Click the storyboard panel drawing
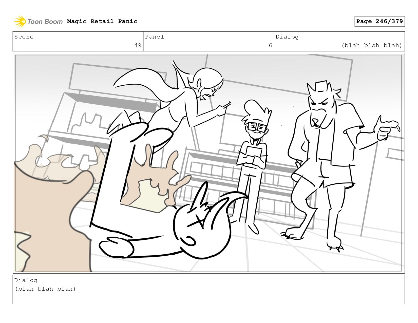Image resolution: width=418 pixels, height=323 pixels. click(x=209, y=163)
